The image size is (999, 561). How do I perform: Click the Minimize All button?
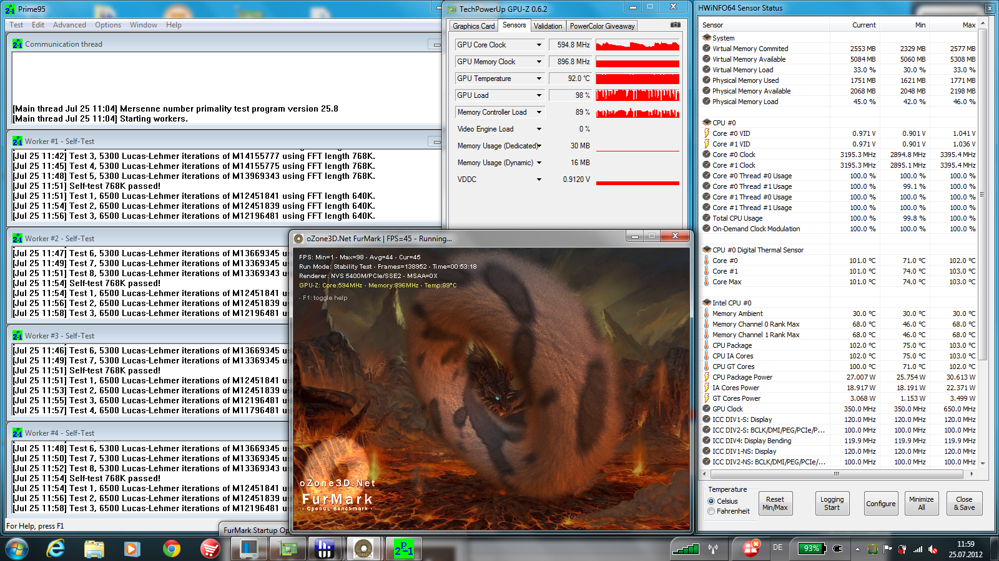pos(921,504)
